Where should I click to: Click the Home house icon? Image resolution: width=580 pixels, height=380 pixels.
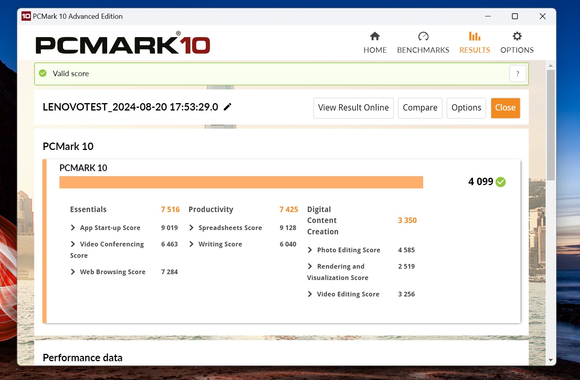[375, 36]
